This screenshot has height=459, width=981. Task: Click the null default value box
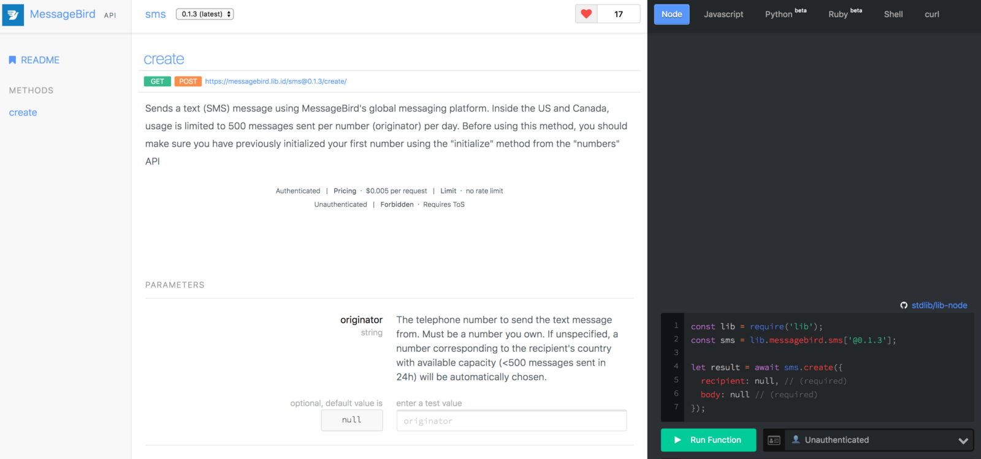[352, 420]
